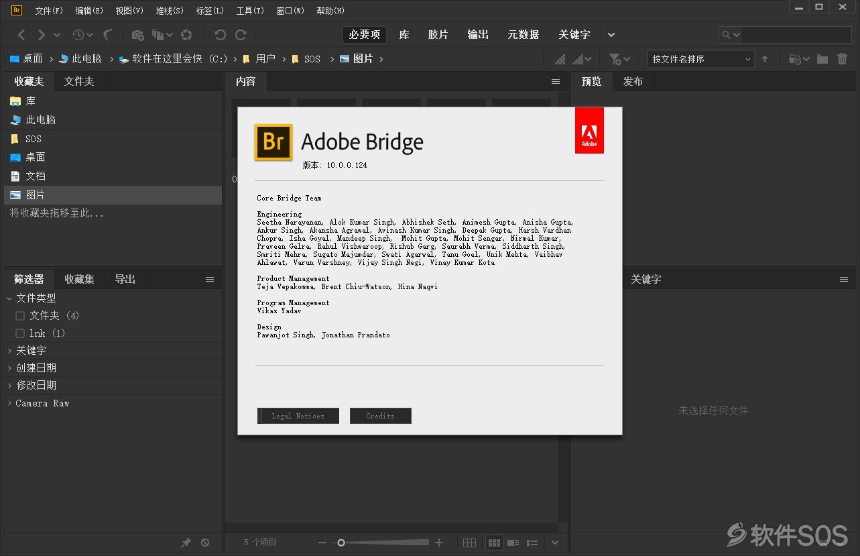Open the 编辑(E) menu
The height and width of the screenshot is (556, 860).
88,11
